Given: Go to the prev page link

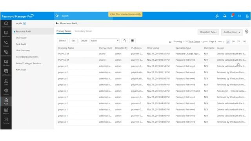Looking at the screenshot, I should 204,42.
